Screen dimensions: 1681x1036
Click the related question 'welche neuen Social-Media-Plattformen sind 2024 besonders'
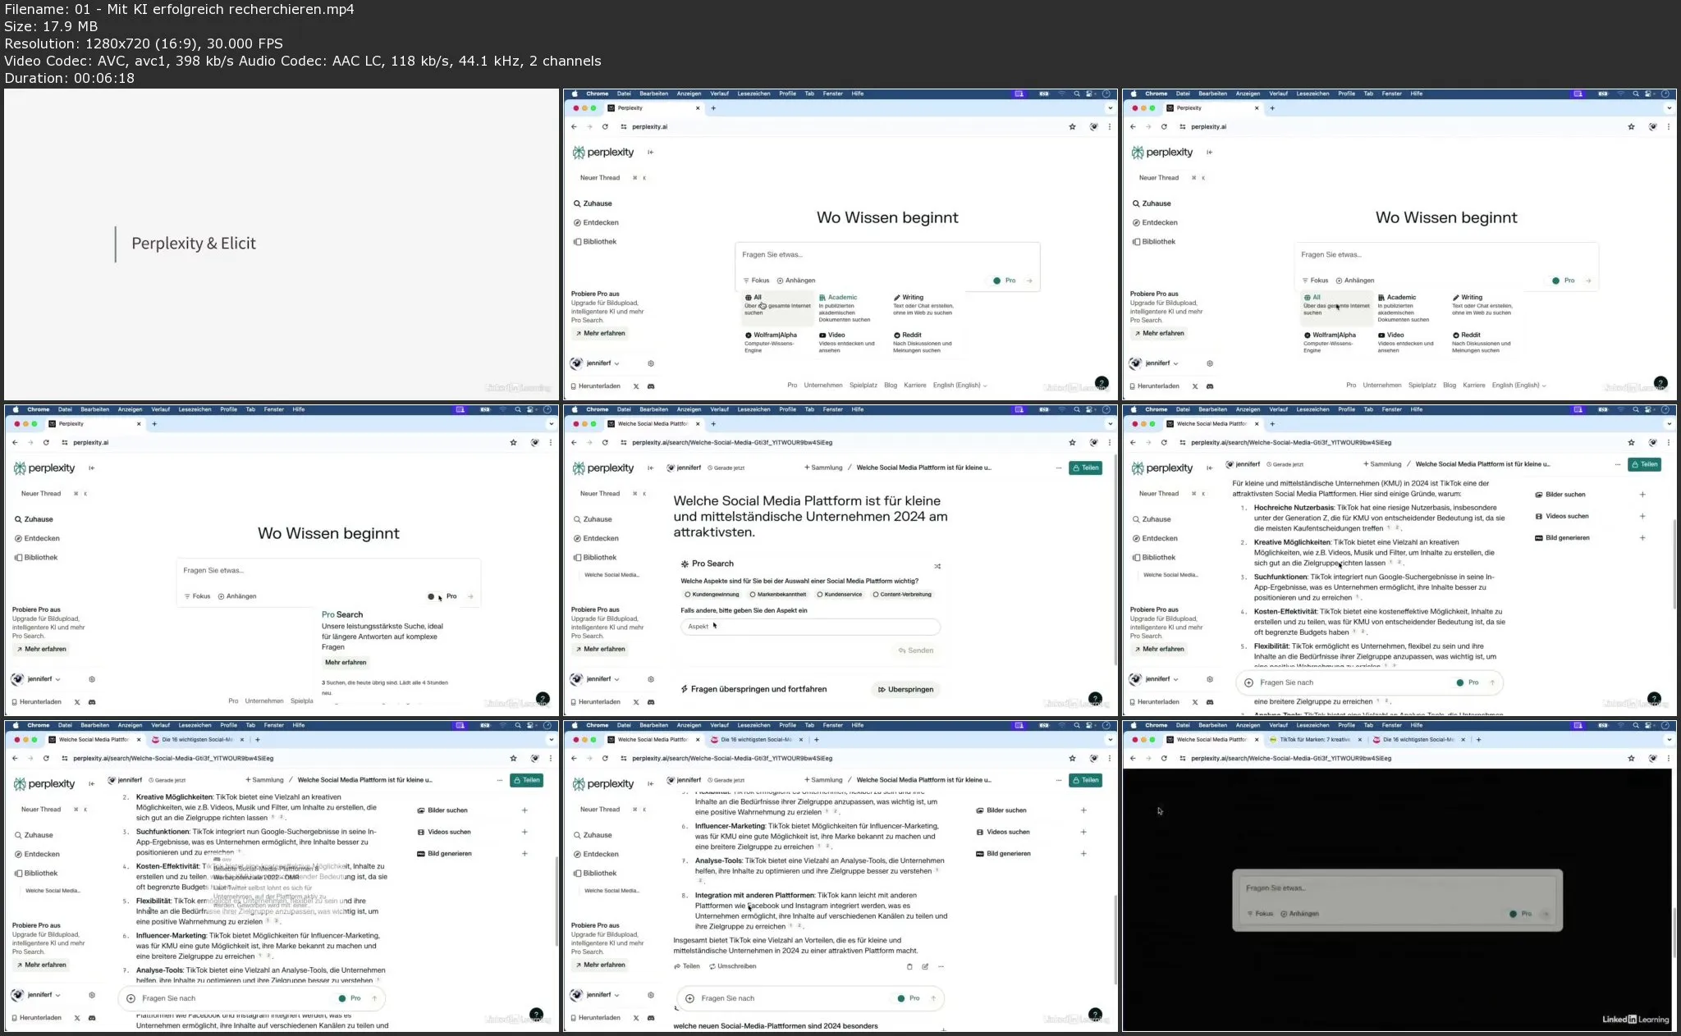point(776,1026)
